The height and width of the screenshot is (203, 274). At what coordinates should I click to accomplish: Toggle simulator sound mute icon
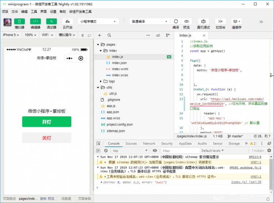click(x=83, y=35)
